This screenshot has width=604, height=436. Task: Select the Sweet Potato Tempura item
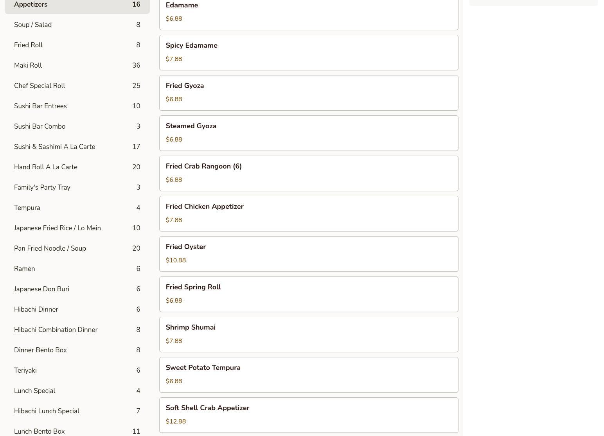point(309,375)
